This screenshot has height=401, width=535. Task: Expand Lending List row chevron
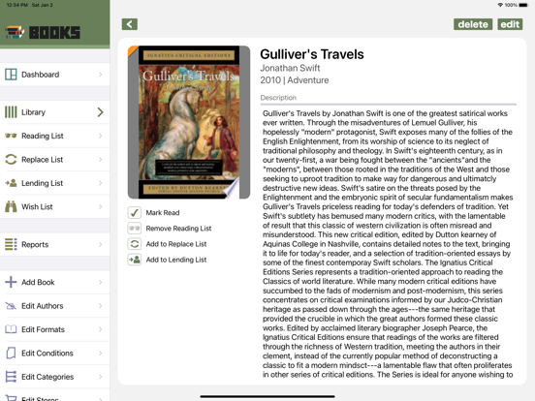pyautogui.click(x=101, y=183)
